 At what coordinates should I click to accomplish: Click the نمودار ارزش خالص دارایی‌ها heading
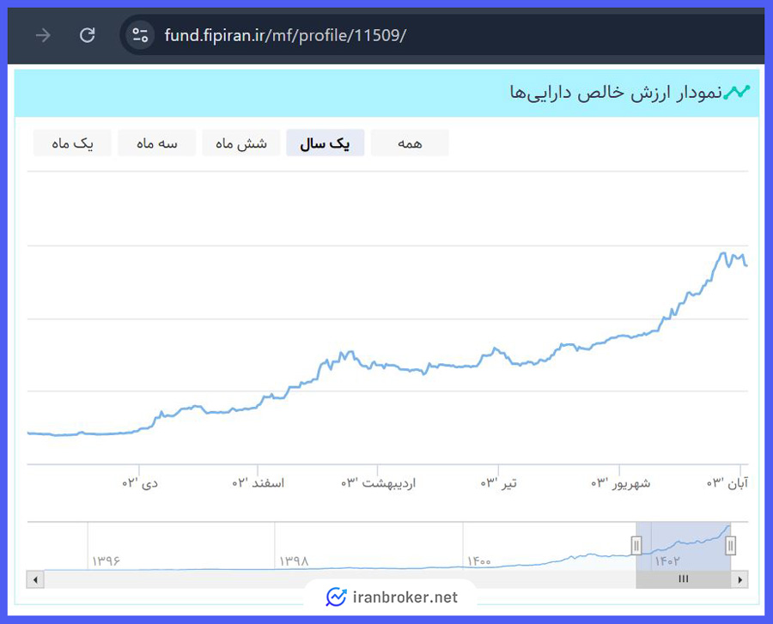[616, 93]
